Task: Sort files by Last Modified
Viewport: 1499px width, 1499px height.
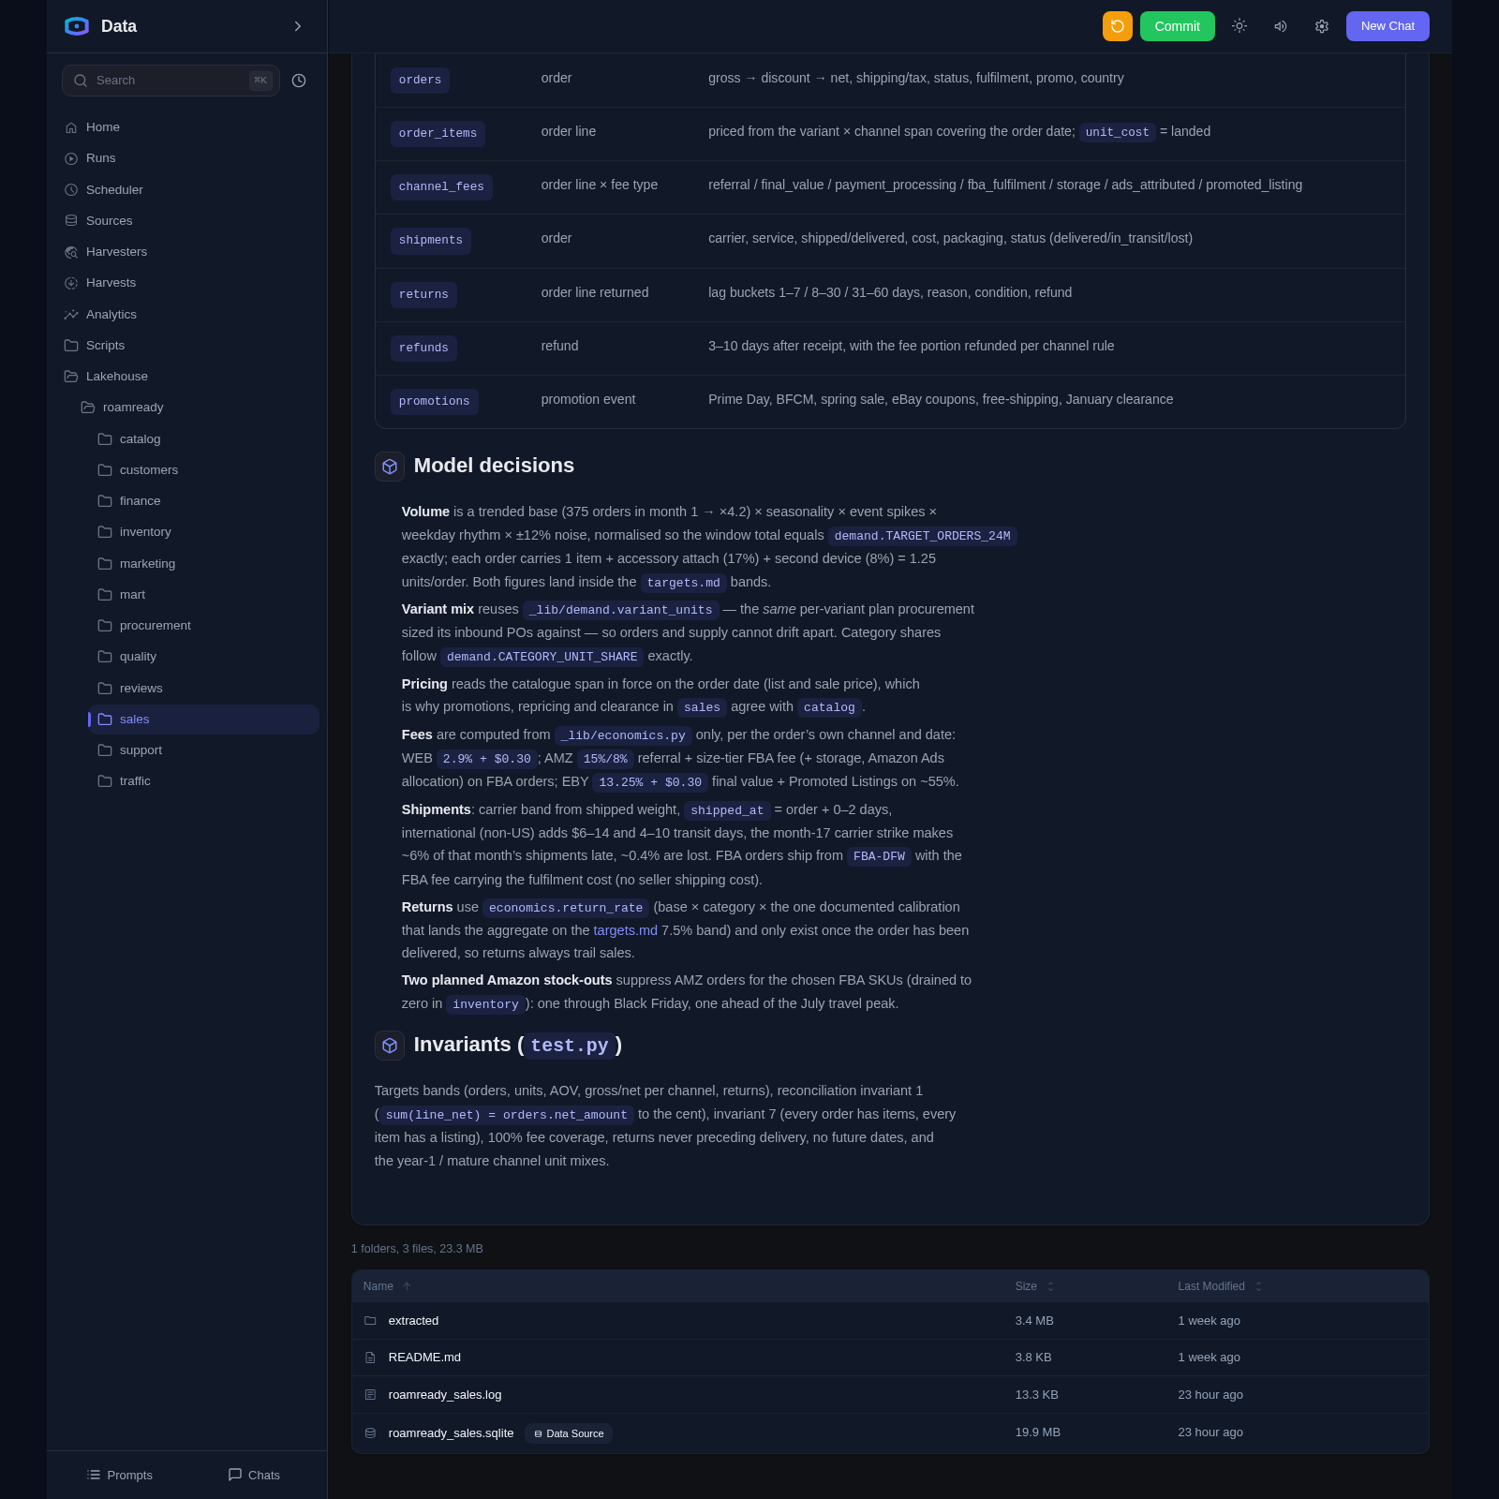Action: 1220,1286
